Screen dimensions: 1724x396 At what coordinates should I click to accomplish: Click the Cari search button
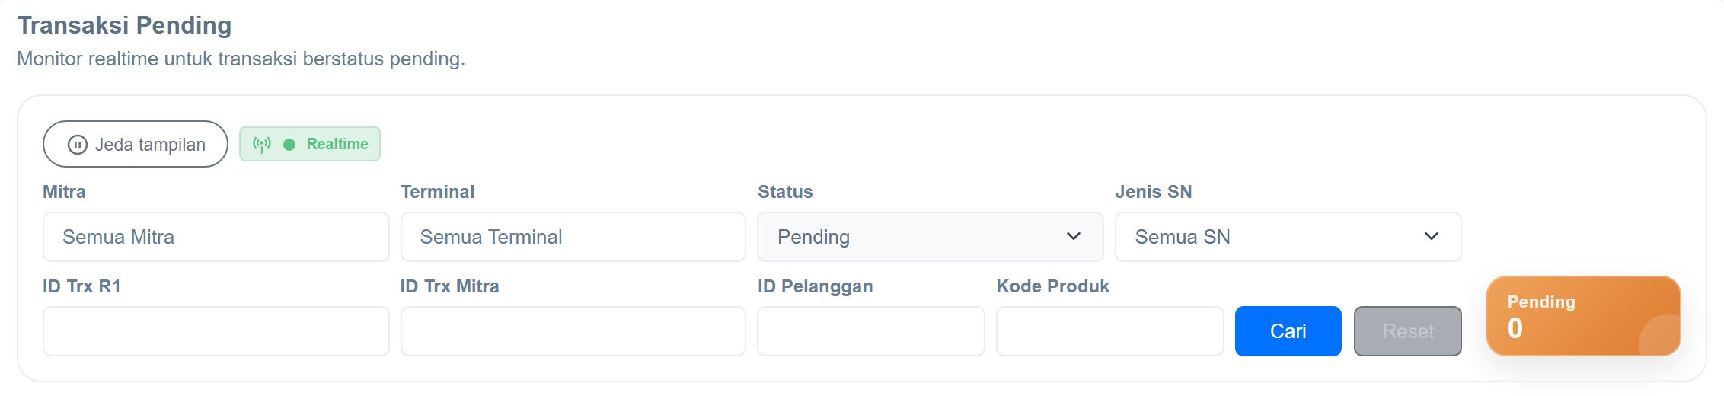1288,331
